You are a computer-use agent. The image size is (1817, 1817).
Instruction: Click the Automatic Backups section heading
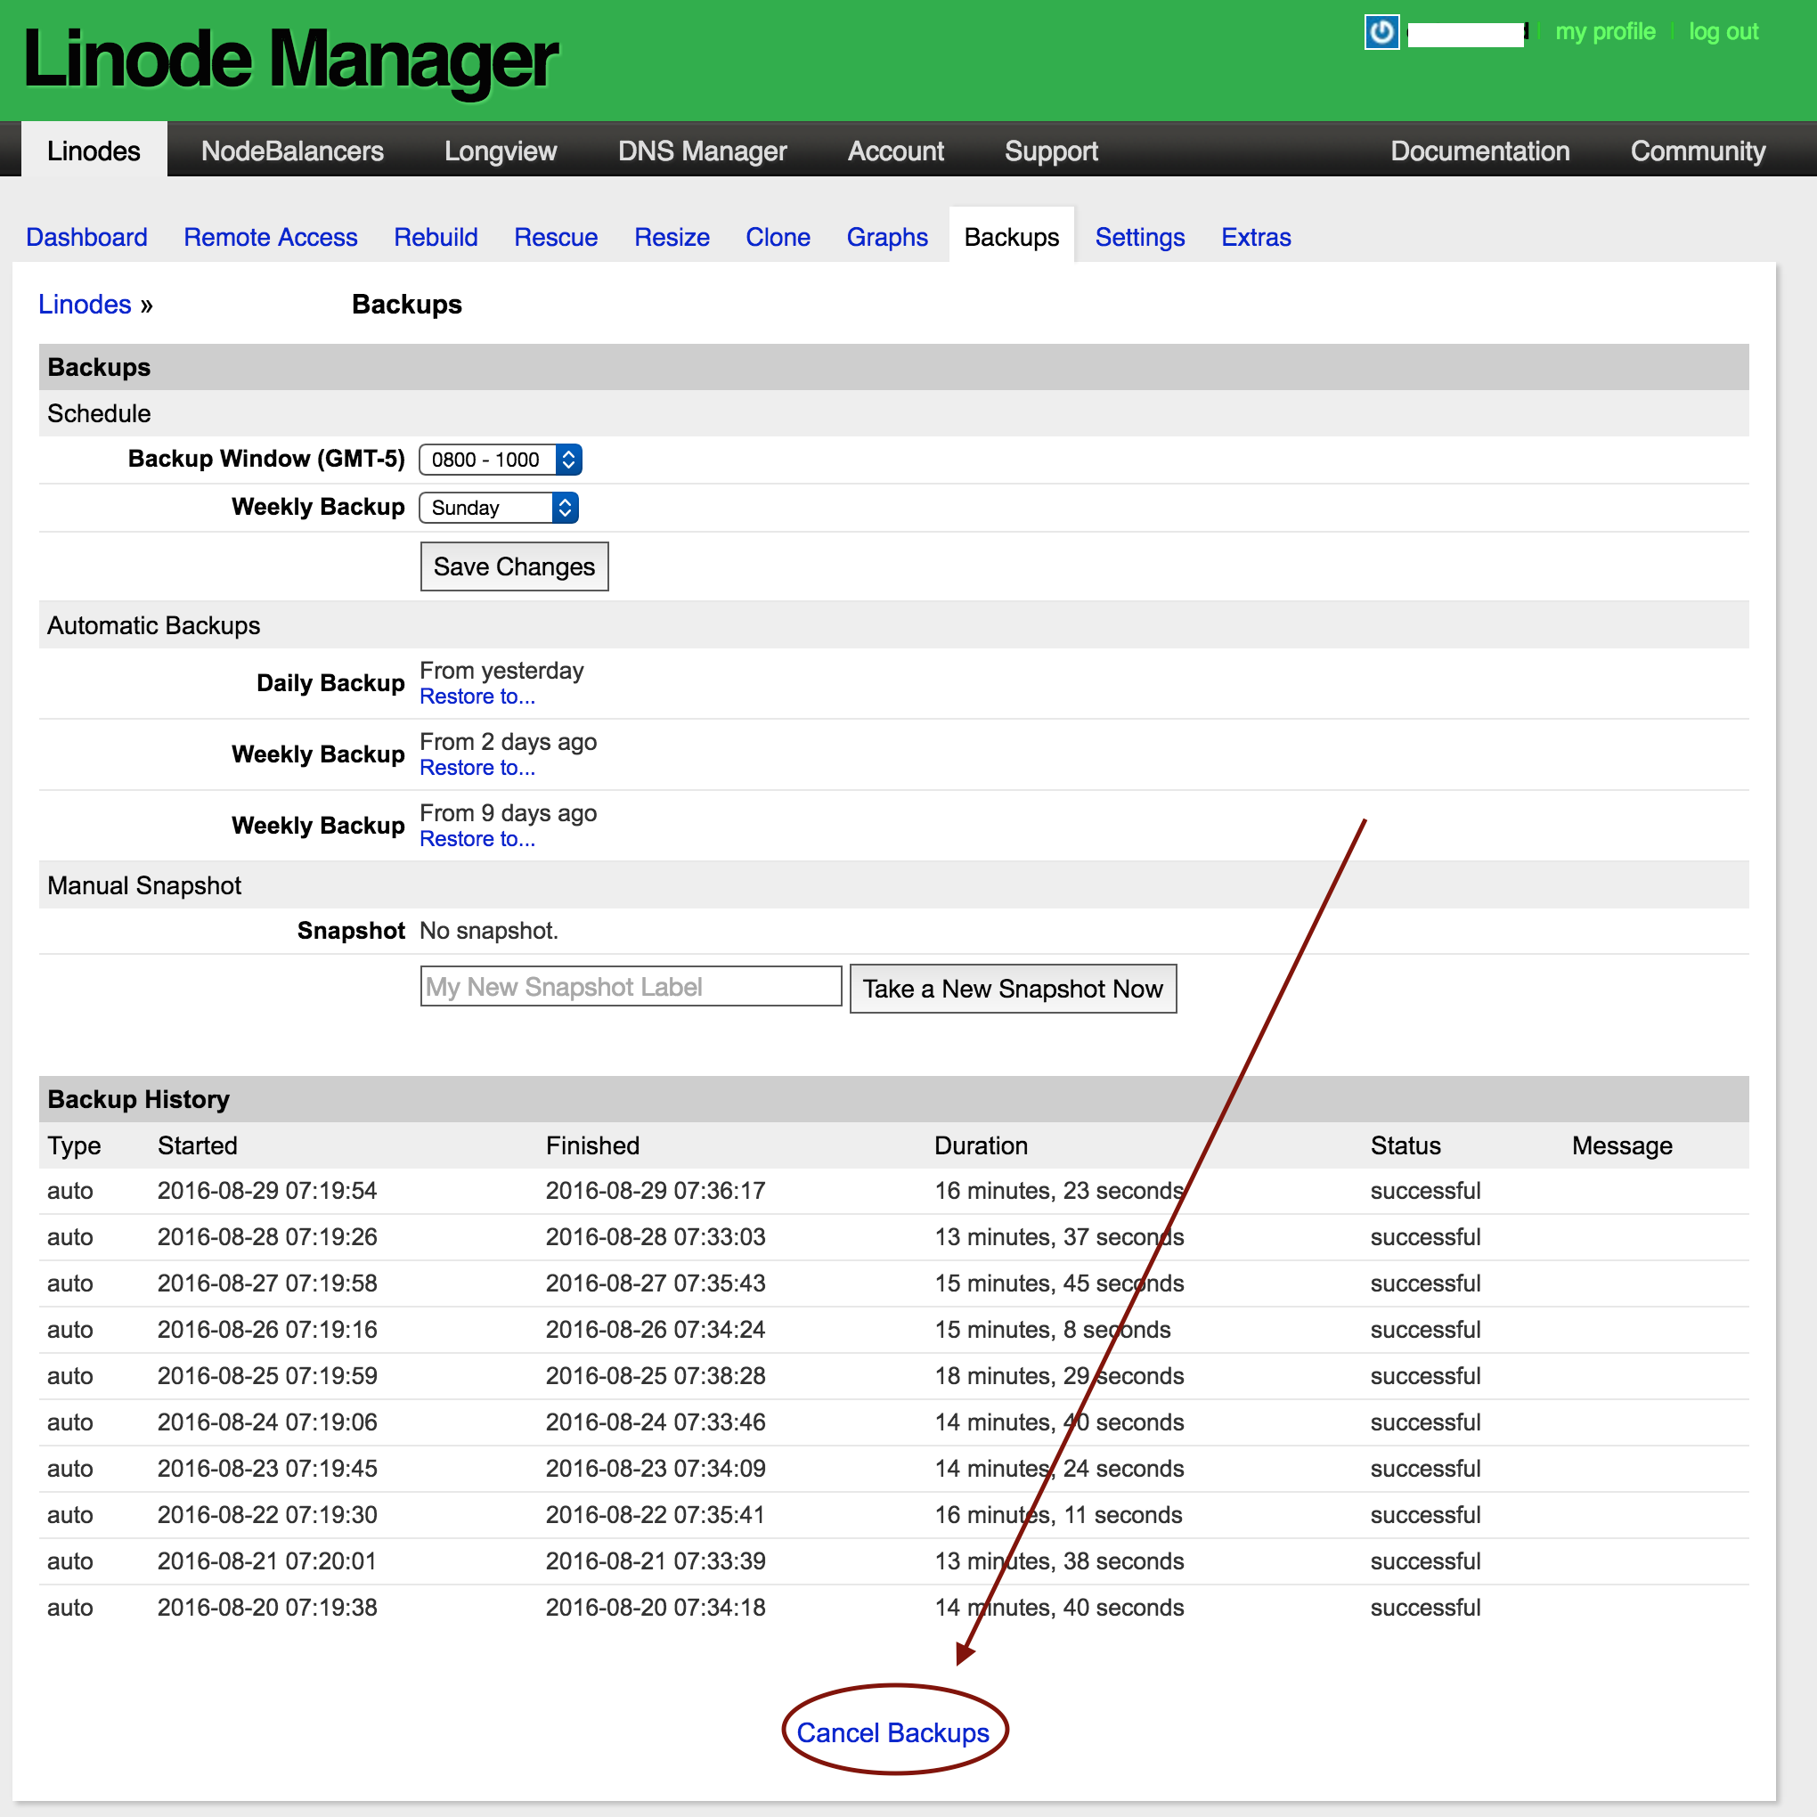(x=153, y=625)
